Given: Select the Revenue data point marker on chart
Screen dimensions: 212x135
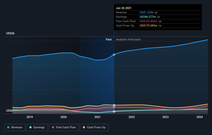Looking at the screenshot, I should click(114, 55).
